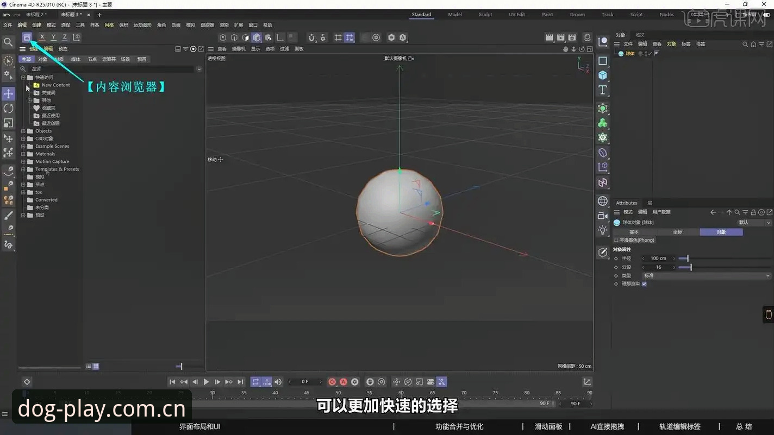Open the 文件 menu
The height and width of the screenshot is (435, 774).
pos(8,25)
